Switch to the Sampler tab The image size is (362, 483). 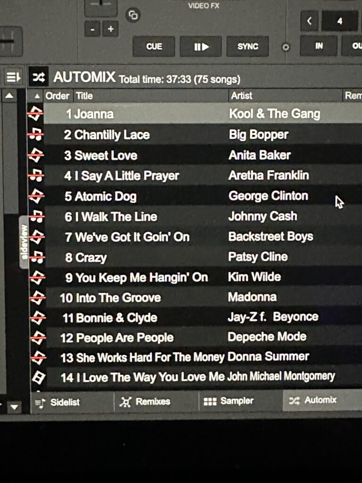(229, 401)
